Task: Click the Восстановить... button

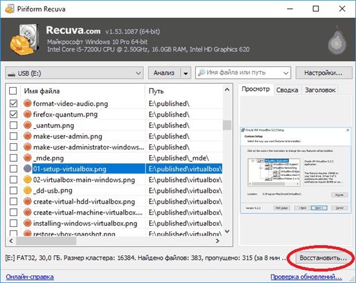Action: 323,258
